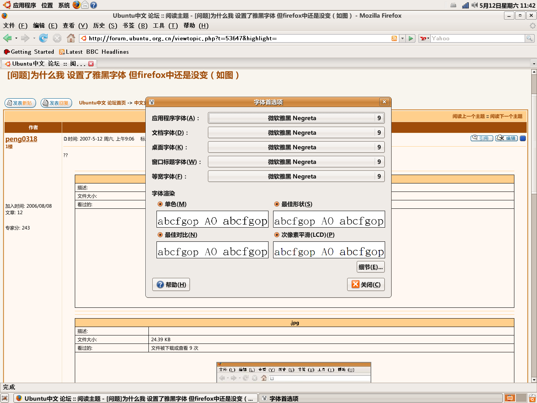The image size is (537, 403).
Task: Click the 阅读上一个主题 link
Action: point(469,116)
